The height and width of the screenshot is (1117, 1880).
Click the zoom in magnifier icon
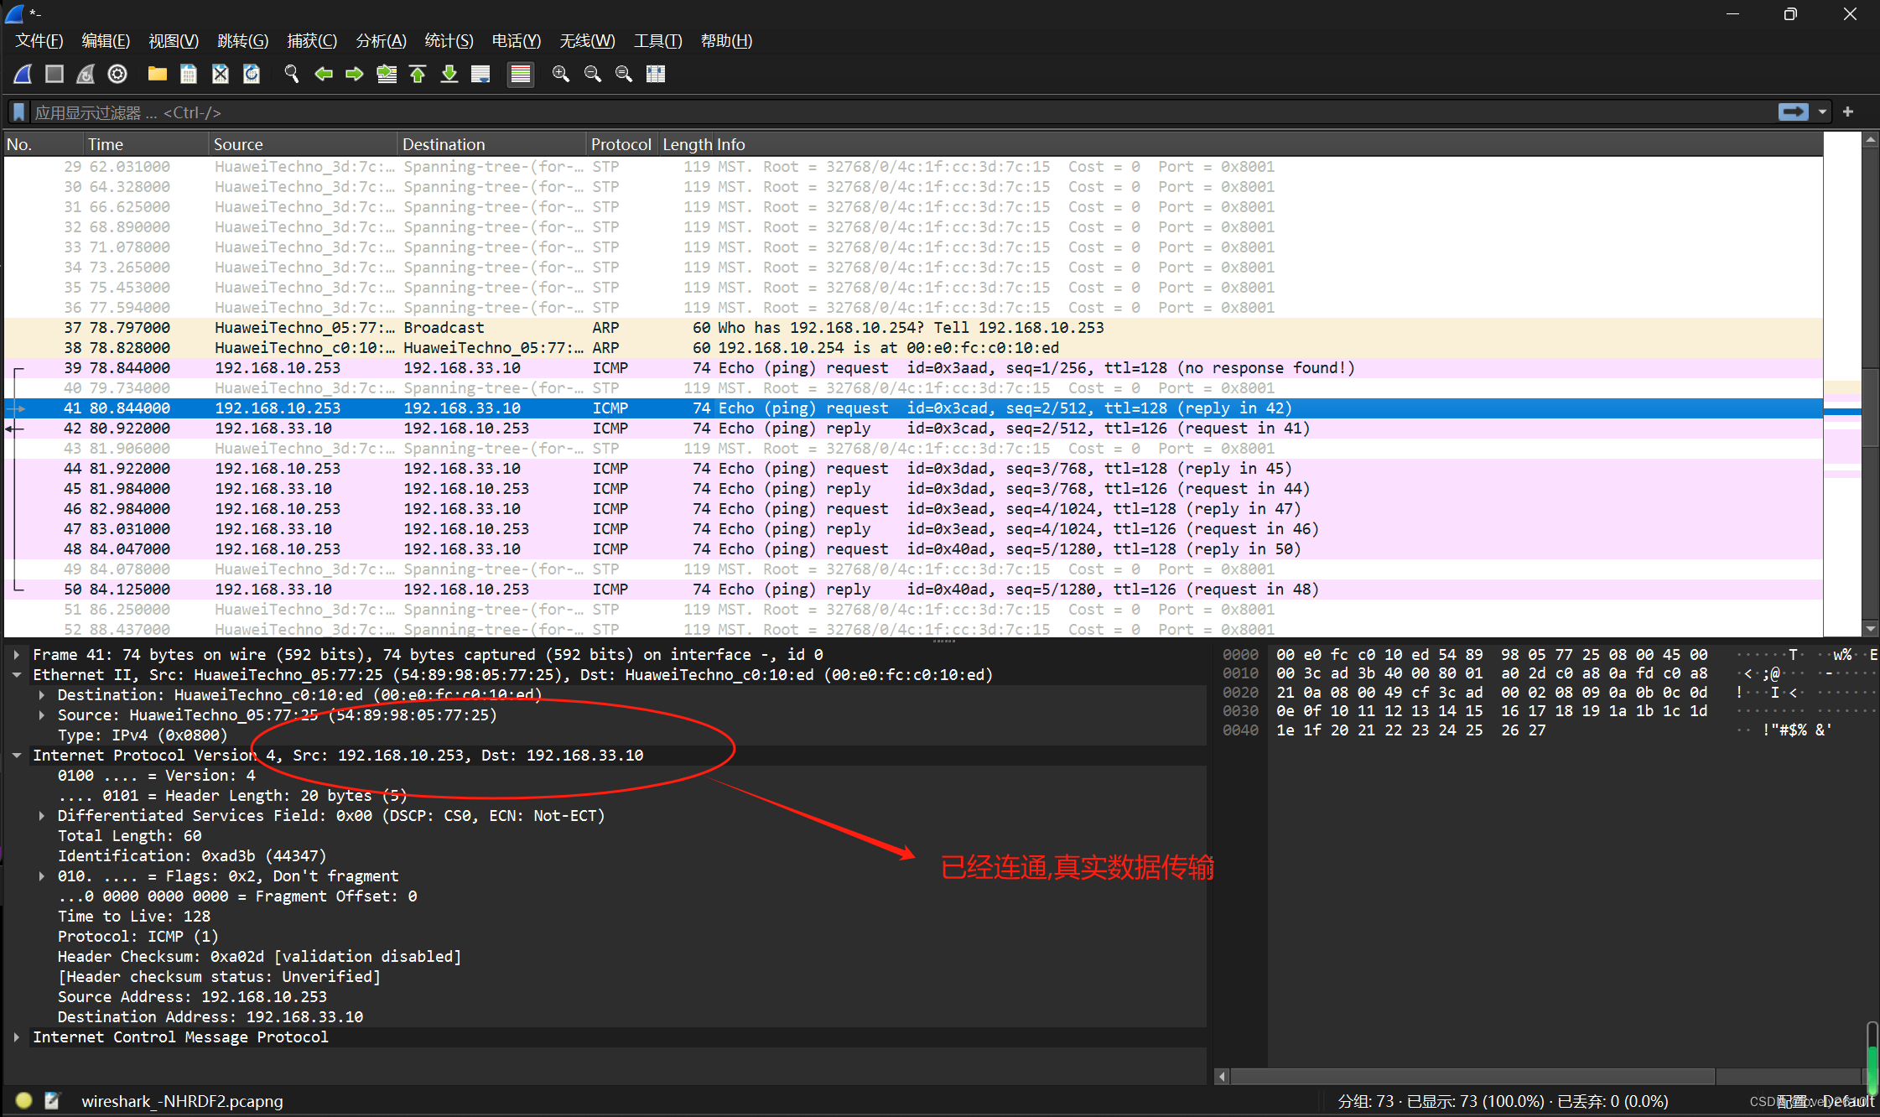[x=560, y=74]
